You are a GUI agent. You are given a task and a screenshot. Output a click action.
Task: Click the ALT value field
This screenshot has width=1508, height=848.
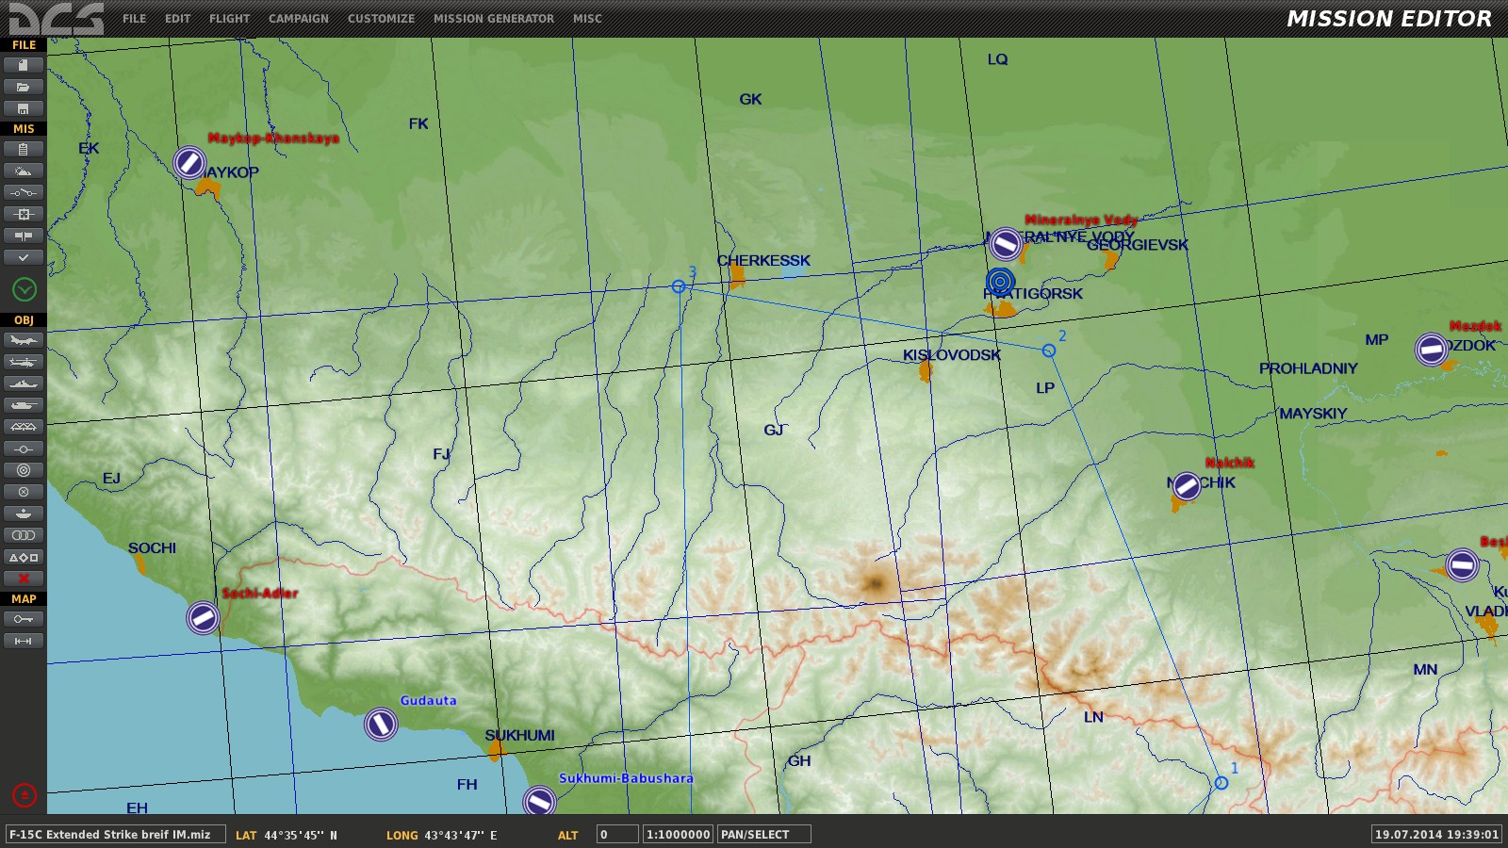(x=616, y=835)
